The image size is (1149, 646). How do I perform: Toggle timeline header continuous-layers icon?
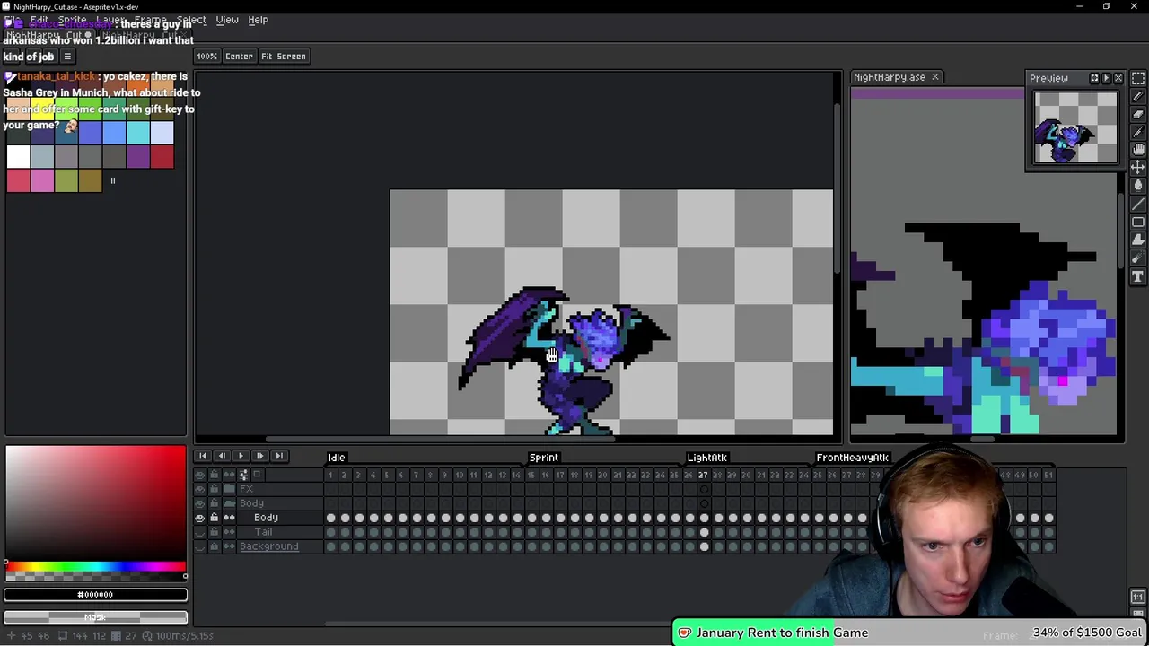tap(229, 475)
